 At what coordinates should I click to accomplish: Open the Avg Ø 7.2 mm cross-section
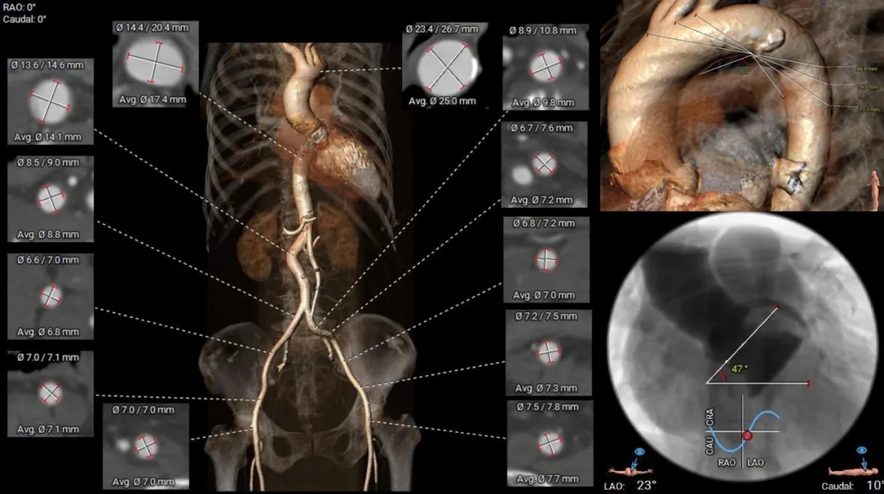(544, 164)
